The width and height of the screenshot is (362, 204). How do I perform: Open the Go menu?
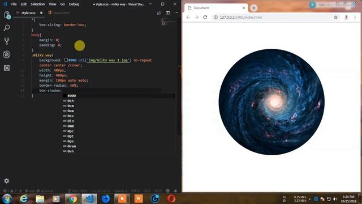pos(62,4)
